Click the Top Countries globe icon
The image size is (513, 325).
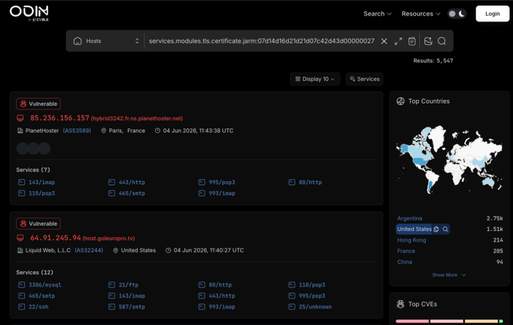[400, 101]
